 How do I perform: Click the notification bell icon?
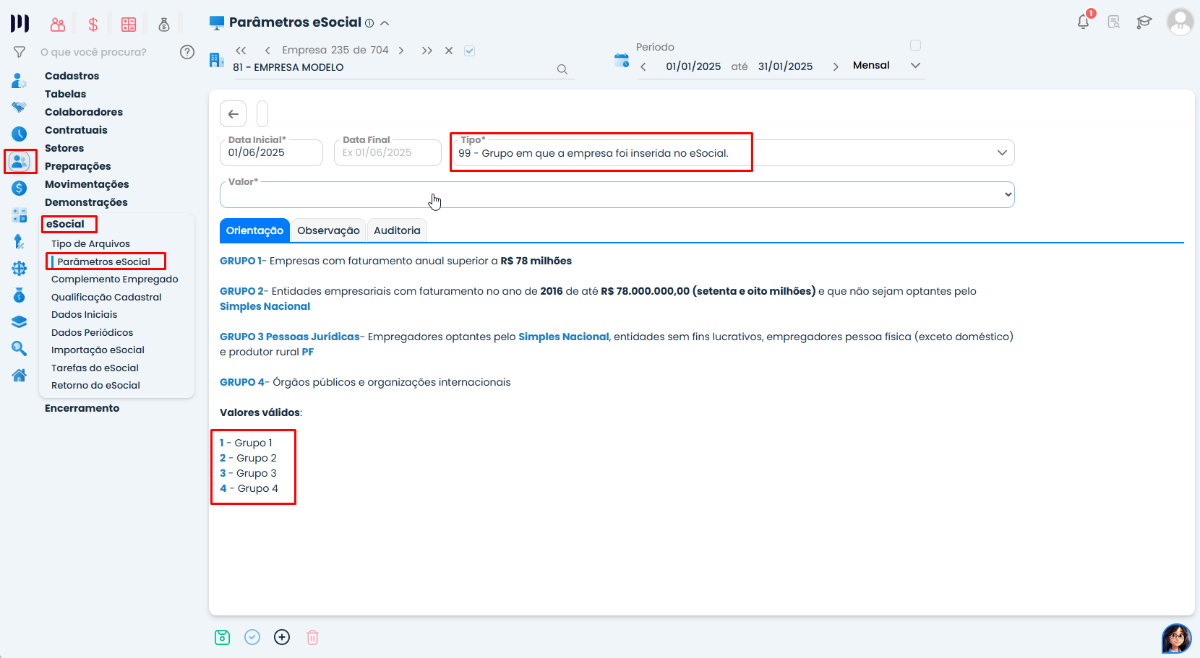pos(1083,22)
